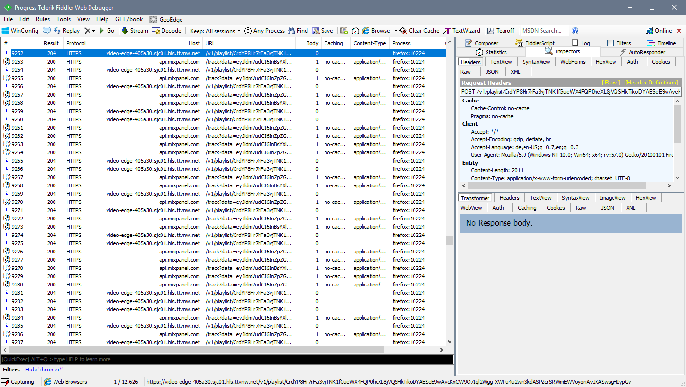Toggle Stream mode in the toolbar

tap(135, 31)
